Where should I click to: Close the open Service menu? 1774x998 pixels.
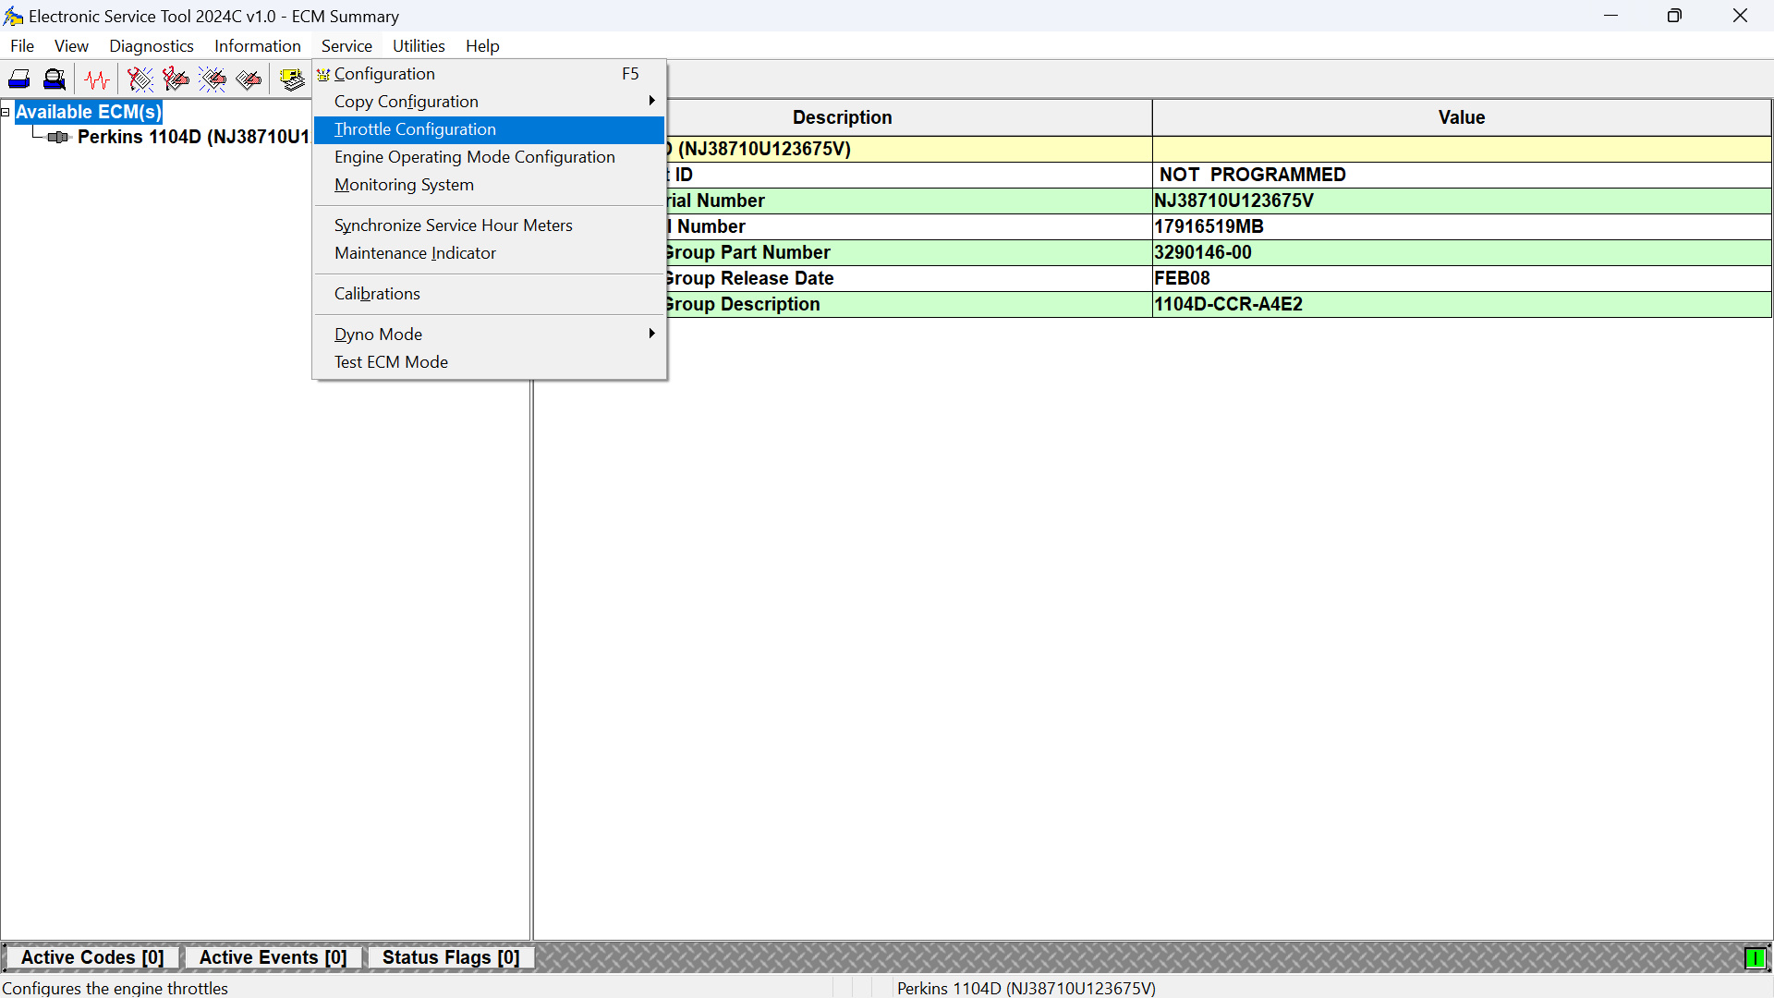[x=346, y=46]
